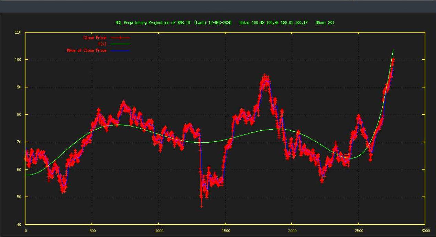
Task: Select the x-axis label 2000
Action: tap(292, 230)
